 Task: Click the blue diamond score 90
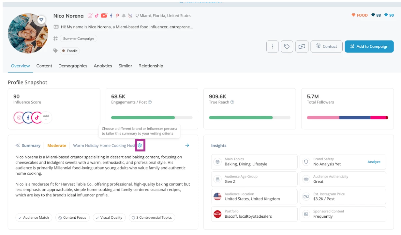pos(389,15)
